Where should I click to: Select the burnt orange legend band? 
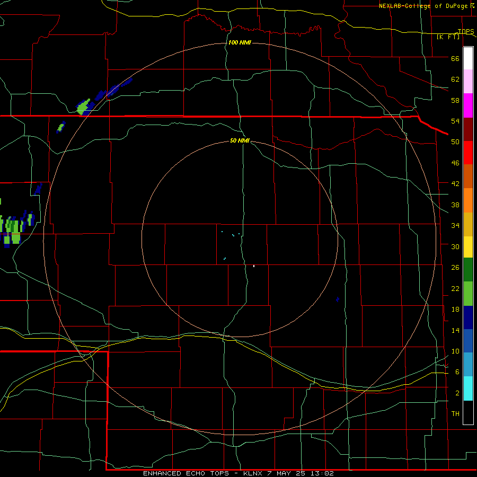click(468, 176)
